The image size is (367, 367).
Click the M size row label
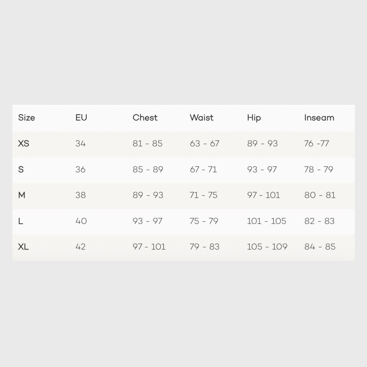(x=22, y=195)
